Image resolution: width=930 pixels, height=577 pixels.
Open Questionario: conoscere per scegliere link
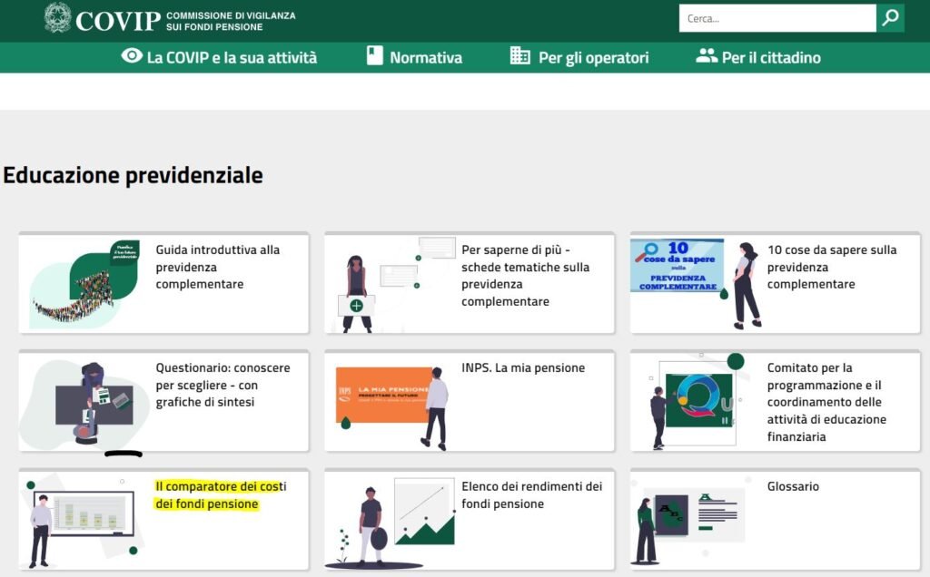pyautogui.click(x=223, y=385)
